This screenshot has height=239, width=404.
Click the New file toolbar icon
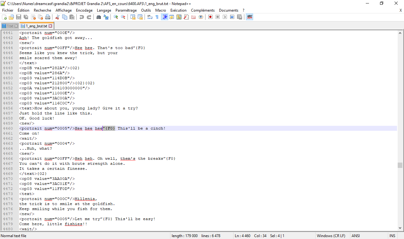[x=4, y=17]
